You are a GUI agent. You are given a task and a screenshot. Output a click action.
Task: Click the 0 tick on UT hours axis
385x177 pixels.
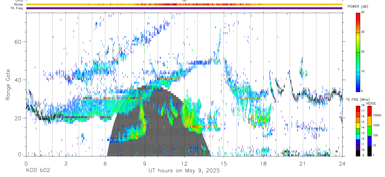[26, 163]
